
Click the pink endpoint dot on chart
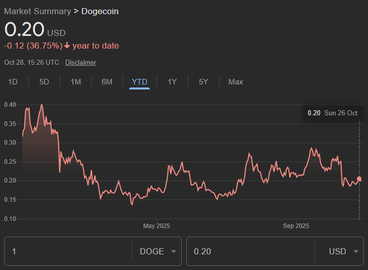(359, 179)
